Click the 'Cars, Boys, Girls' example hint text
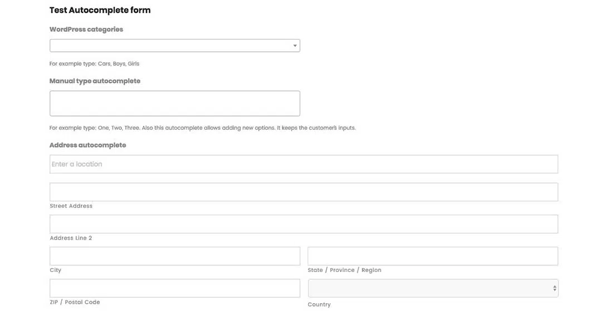The image size is (613, 311). click(x=118, y=64)
